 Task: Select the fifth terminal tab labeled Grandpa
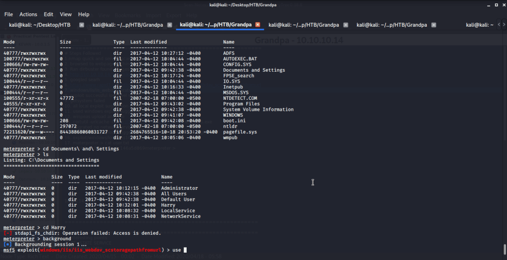pos(392,25)
